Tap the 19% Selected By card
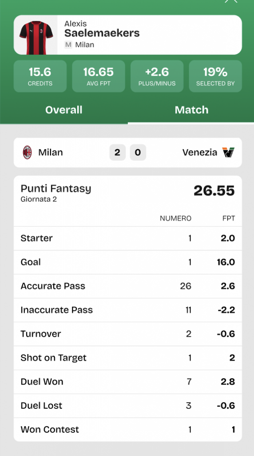The height and width of the screenshot is (456, 254). coord(215,76)
